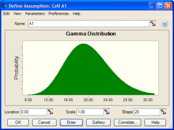Click the Probability axis label

[16, 68]
